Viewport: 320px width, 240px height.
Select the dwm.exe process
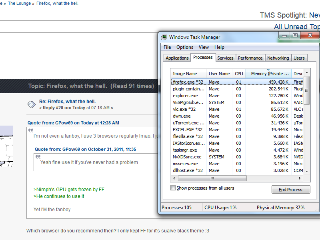click(237, 116)
